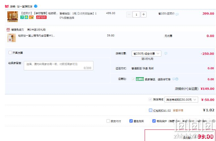Click the 店铺合计(含运费) label

coord(187,89)
